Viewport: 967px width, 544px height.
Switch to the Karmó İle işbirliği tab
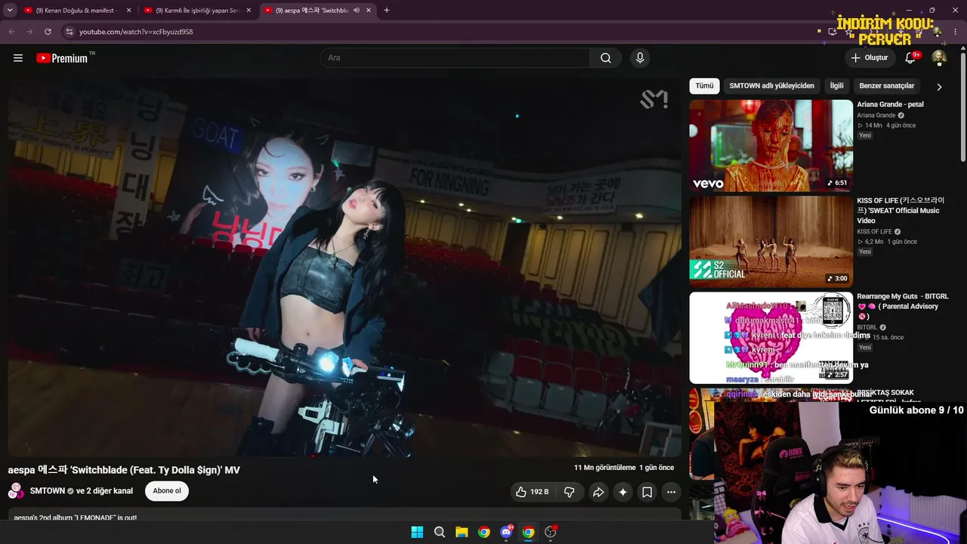click(196, 11)
